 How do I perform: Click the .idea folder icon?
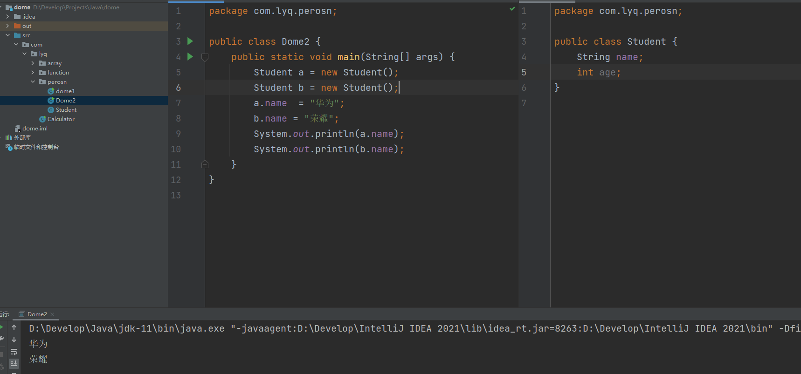(x=17, y=17)
